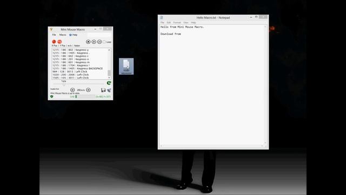Click the tools icon right of floppy disk
Image resolution: width=346 pixels, height=195 pixels.
click(109, 90)
